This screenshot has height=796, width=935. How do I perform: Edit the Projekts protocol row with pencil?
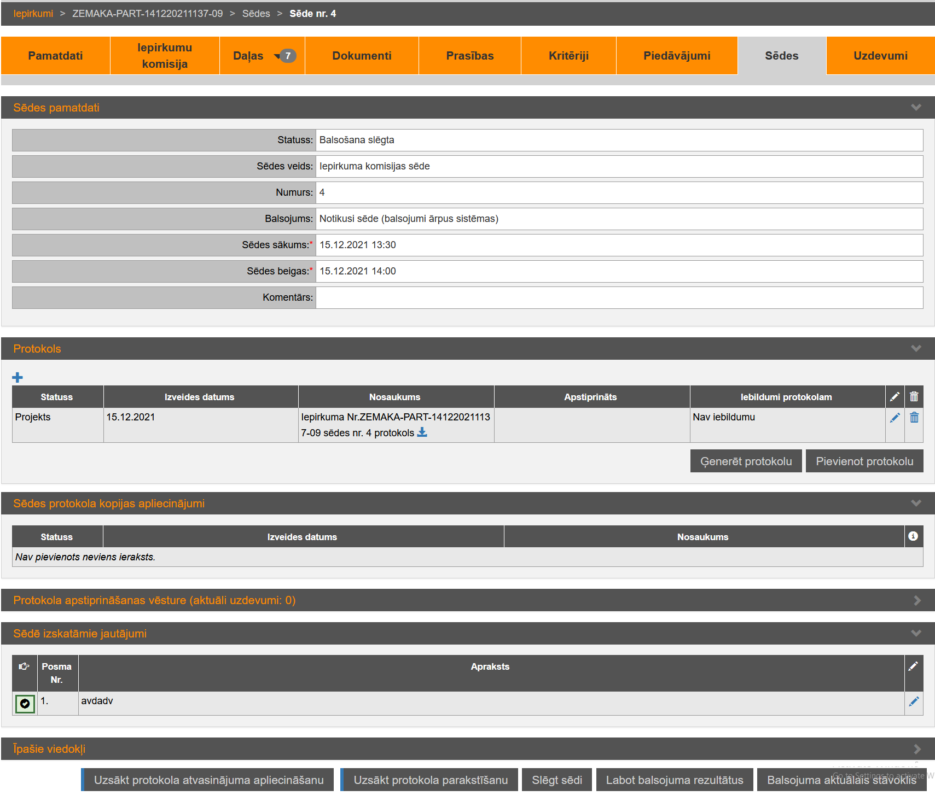pyautogui.click(x=895, y=418)
